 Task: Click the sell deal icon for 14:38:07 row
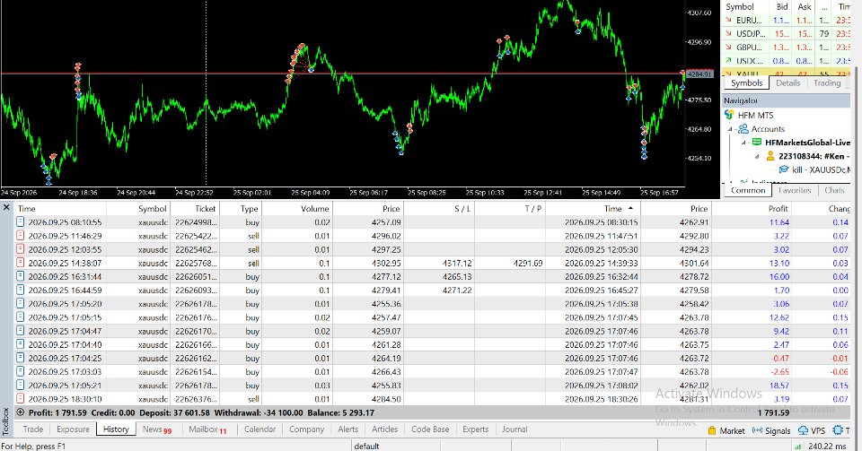pos(21,264)
